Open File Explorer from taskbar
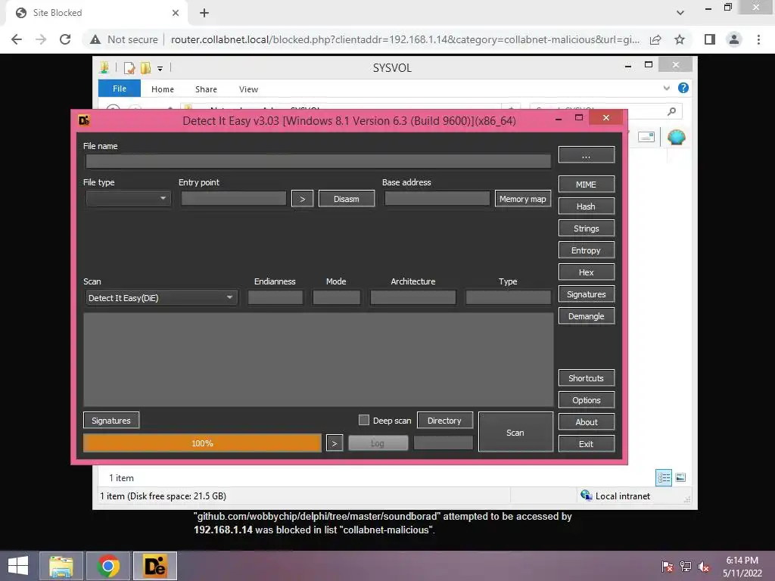This screenshot has width=775, height=581. [x=61, y=566]
